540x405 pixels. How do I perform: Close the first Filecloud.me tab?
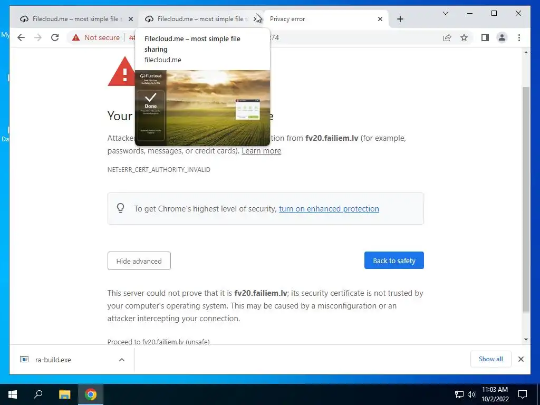pos(131,19)
